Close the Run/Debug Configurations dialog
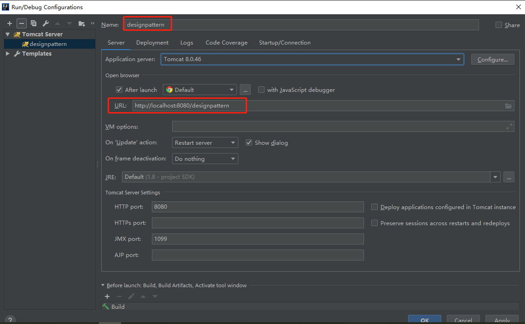This screenshot has height=324, width=525. pos(518,7)
